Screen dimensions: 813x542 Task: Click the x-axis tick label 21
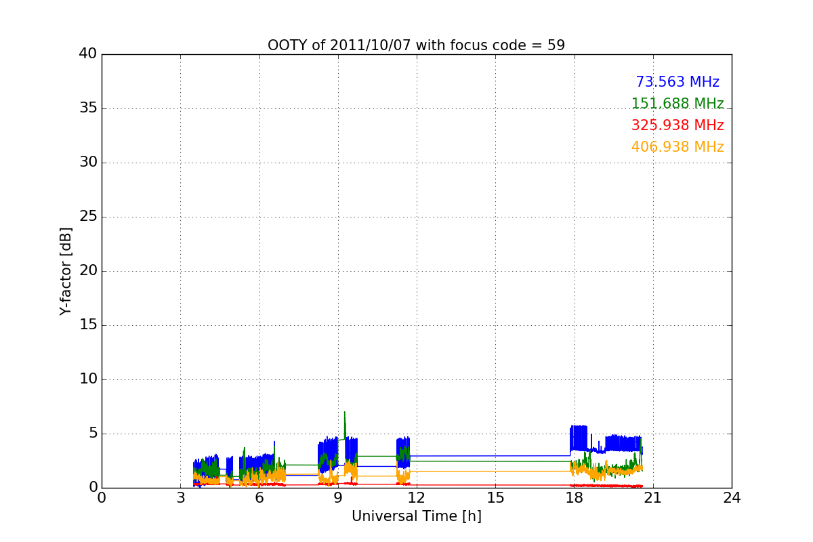coord(653,498)
